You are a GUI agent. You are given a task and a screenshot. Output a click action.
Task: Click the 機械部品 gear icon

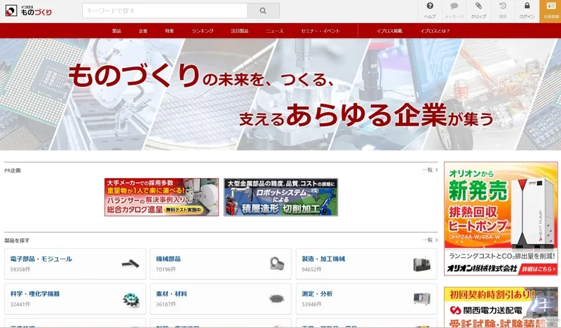(x=276, y=264)
